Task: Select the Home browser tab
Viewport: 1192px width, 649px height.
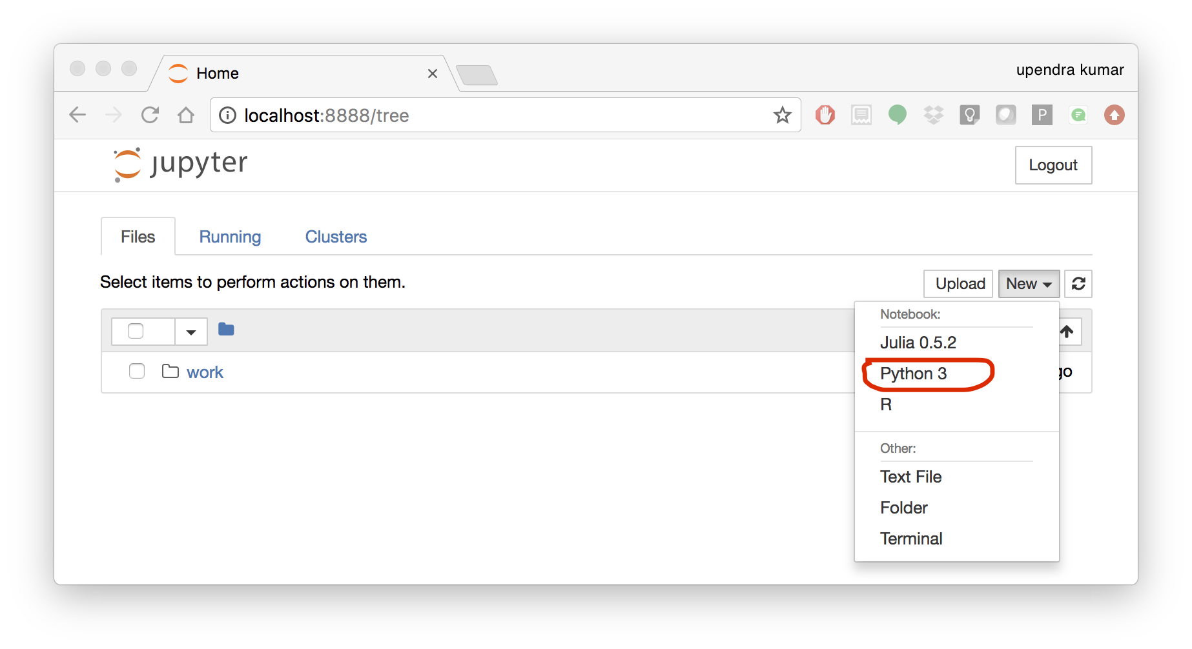Action: click(x=303, y=74)
